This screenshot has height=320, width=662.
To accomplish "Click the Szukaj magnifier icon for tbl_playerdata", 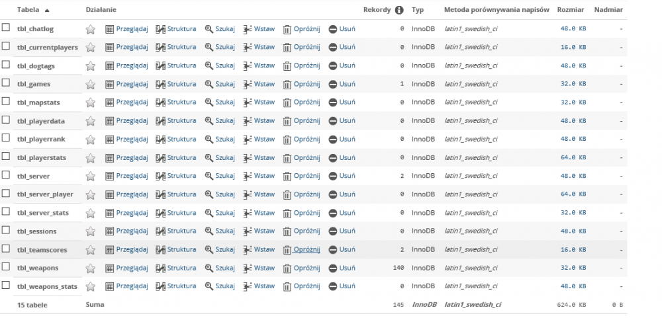I will point(209,121).
